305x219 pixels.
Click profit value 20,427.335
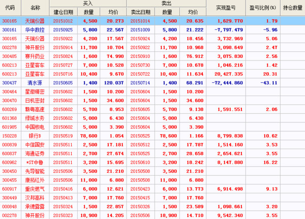pos(229,74)
